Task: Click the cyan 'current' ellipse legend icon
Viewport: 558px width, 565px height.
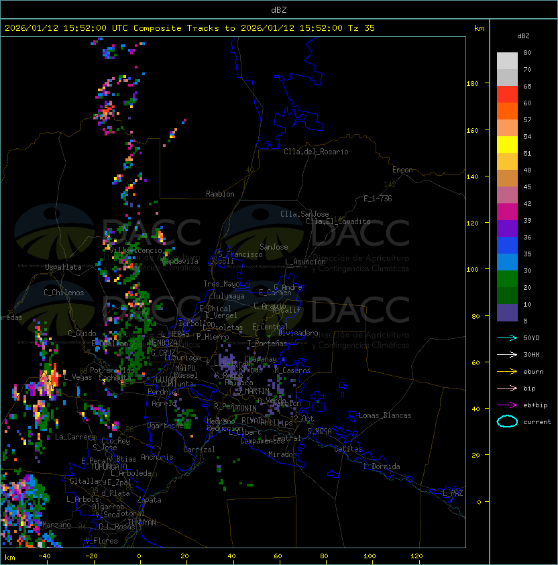Action: click(507, 421)
